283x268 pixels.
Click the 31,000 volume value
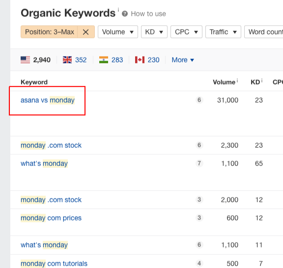coord(228,100)
